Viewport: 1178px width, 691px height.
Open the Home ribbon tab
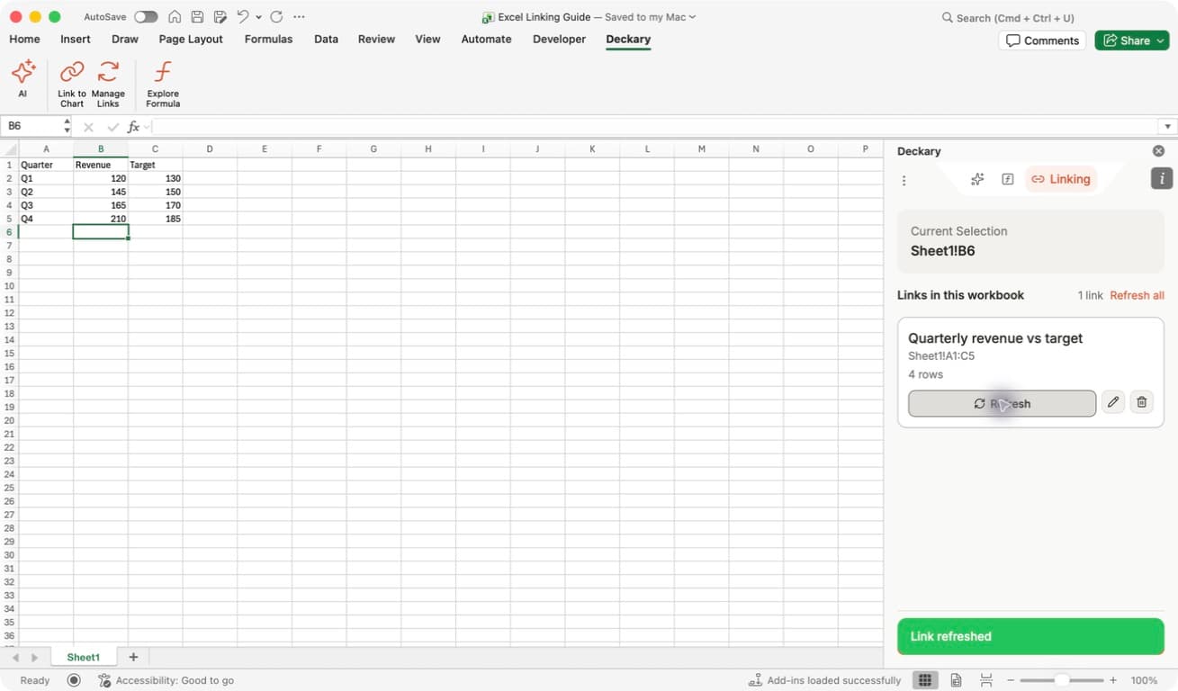click(24, 39)
